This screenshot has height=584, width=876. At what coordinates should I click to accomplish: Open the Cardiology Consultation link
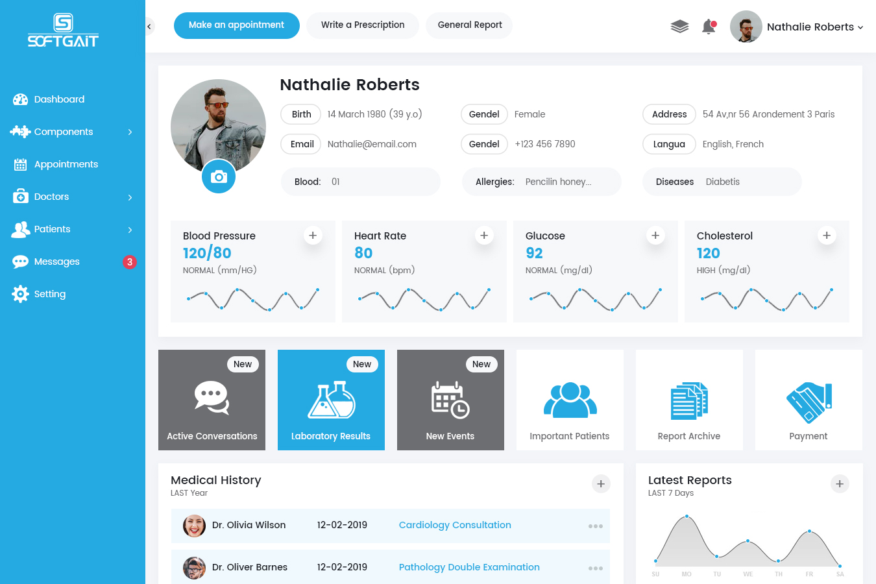pos(455,525)
